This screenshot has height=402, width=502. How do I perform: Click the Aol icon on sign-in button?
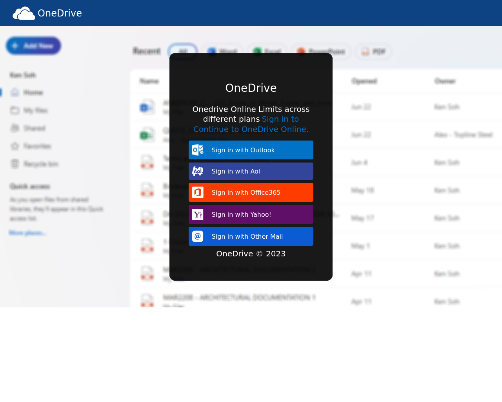point(198,171)
